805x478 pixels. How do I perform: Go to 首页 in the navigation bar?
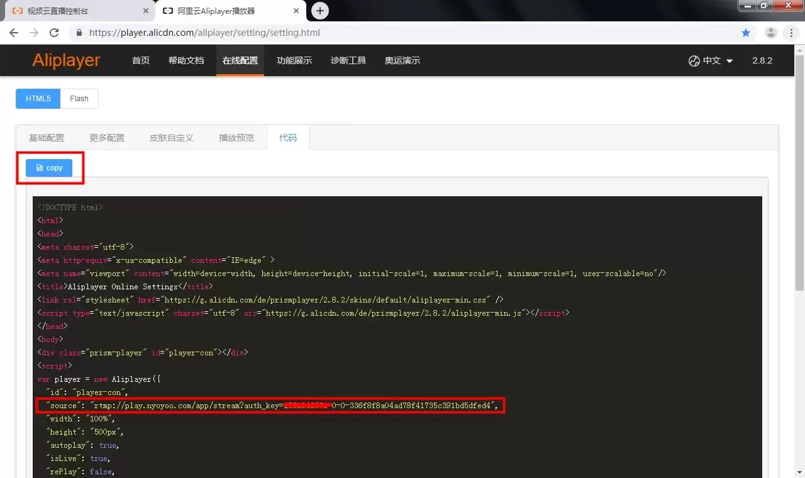click(141, 60)
